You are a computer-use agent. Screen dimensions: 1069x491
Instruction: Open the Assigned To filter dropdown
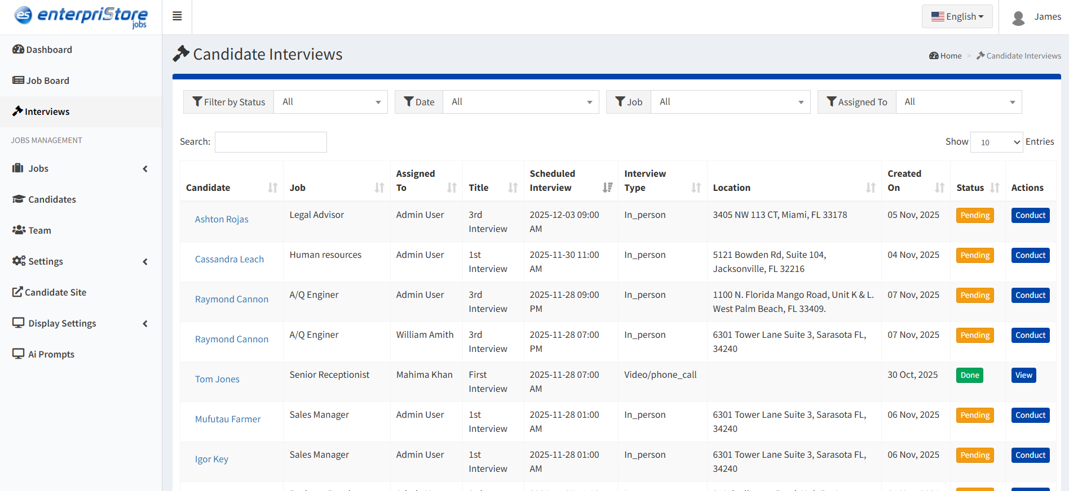pos(958,102)
